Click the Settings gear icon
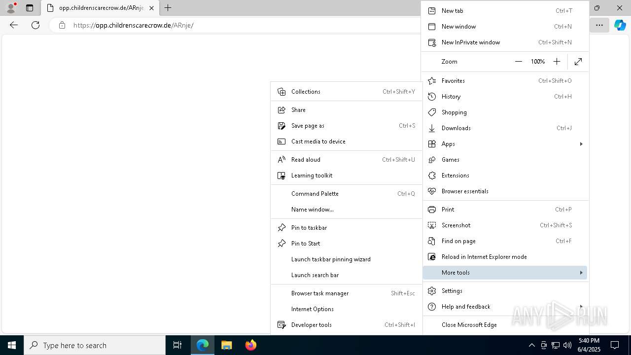Image resolution: width=631 pixels, height=355 pixels. point(432,291)
